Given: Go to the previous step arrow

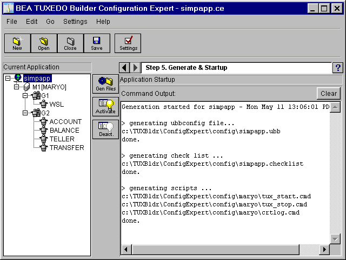Looking at the screenshot, I should [x=124, y=68].
